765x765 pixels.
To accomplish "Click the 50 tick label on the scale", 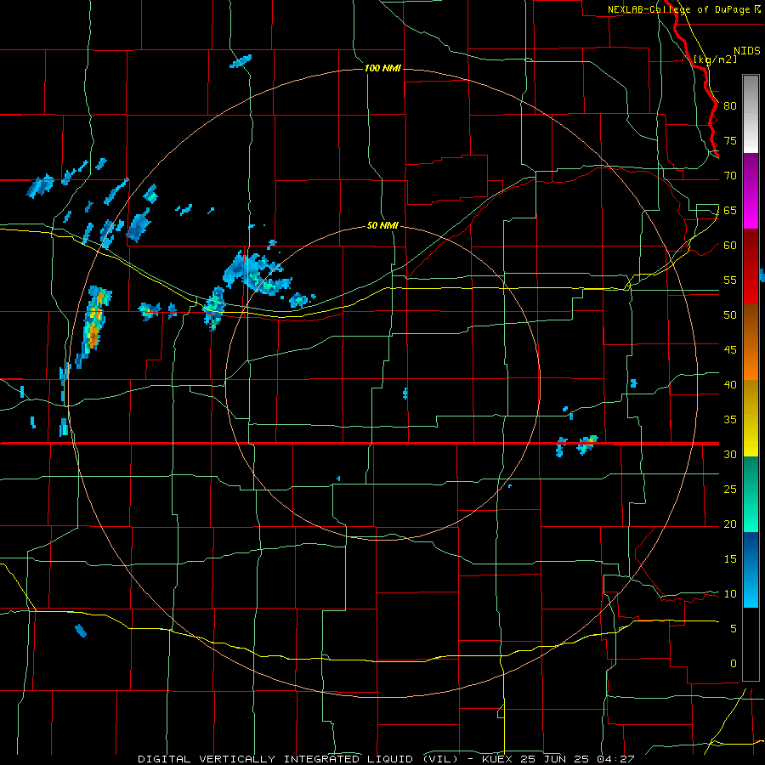I will pyautogui.click(x=730, y=315).
